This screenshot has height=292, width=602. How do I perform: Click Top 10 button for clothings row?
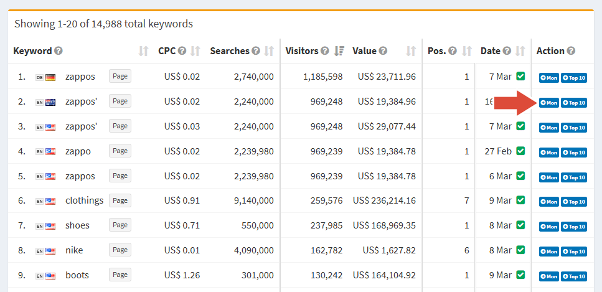[573, 202]
